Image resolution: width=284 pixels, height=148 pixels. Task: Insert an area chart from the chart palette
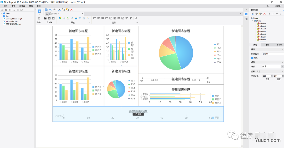76,18
